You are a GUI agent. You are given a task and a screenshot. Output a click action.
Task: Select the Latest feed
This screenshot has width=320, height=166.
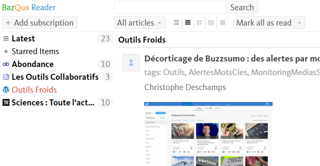(x=23, y=38)
